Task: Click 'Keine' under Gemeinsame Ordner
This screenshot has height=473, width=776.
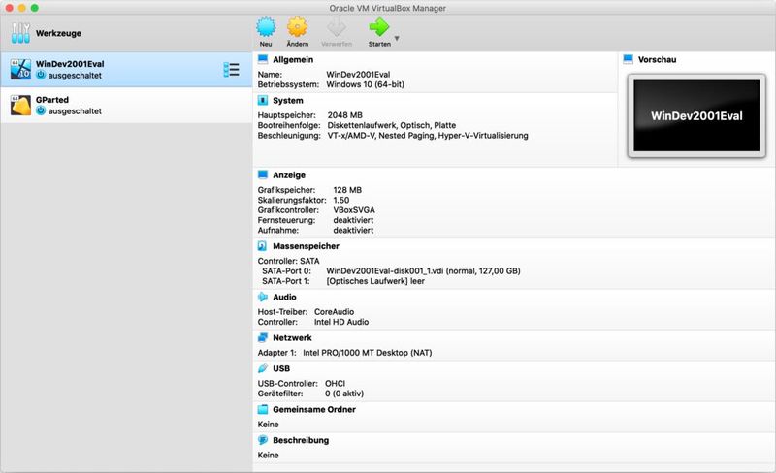Action: click(x=269, y=424)
